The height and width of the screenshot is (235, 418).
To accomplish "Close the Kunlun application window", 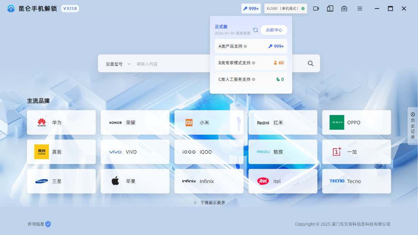I will coord(404,9).
